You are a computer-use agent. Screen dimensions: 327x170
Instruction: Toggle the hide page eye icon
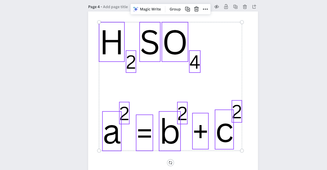217,7
